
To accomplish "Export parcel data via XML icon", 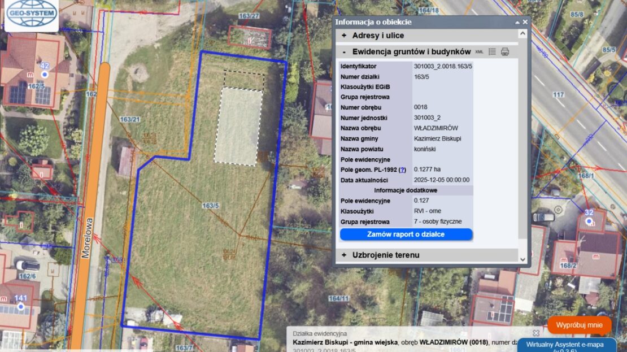I will (479, 51).
